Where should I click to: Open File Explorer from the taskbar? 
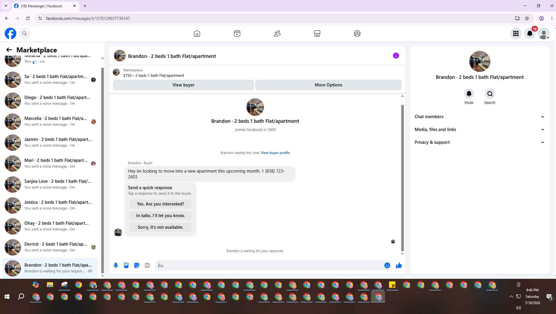[x=50, y=285]
